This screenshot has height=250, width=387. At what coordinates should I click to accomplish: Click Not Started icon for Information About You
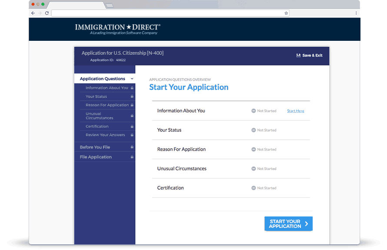[x=254, y=111]
